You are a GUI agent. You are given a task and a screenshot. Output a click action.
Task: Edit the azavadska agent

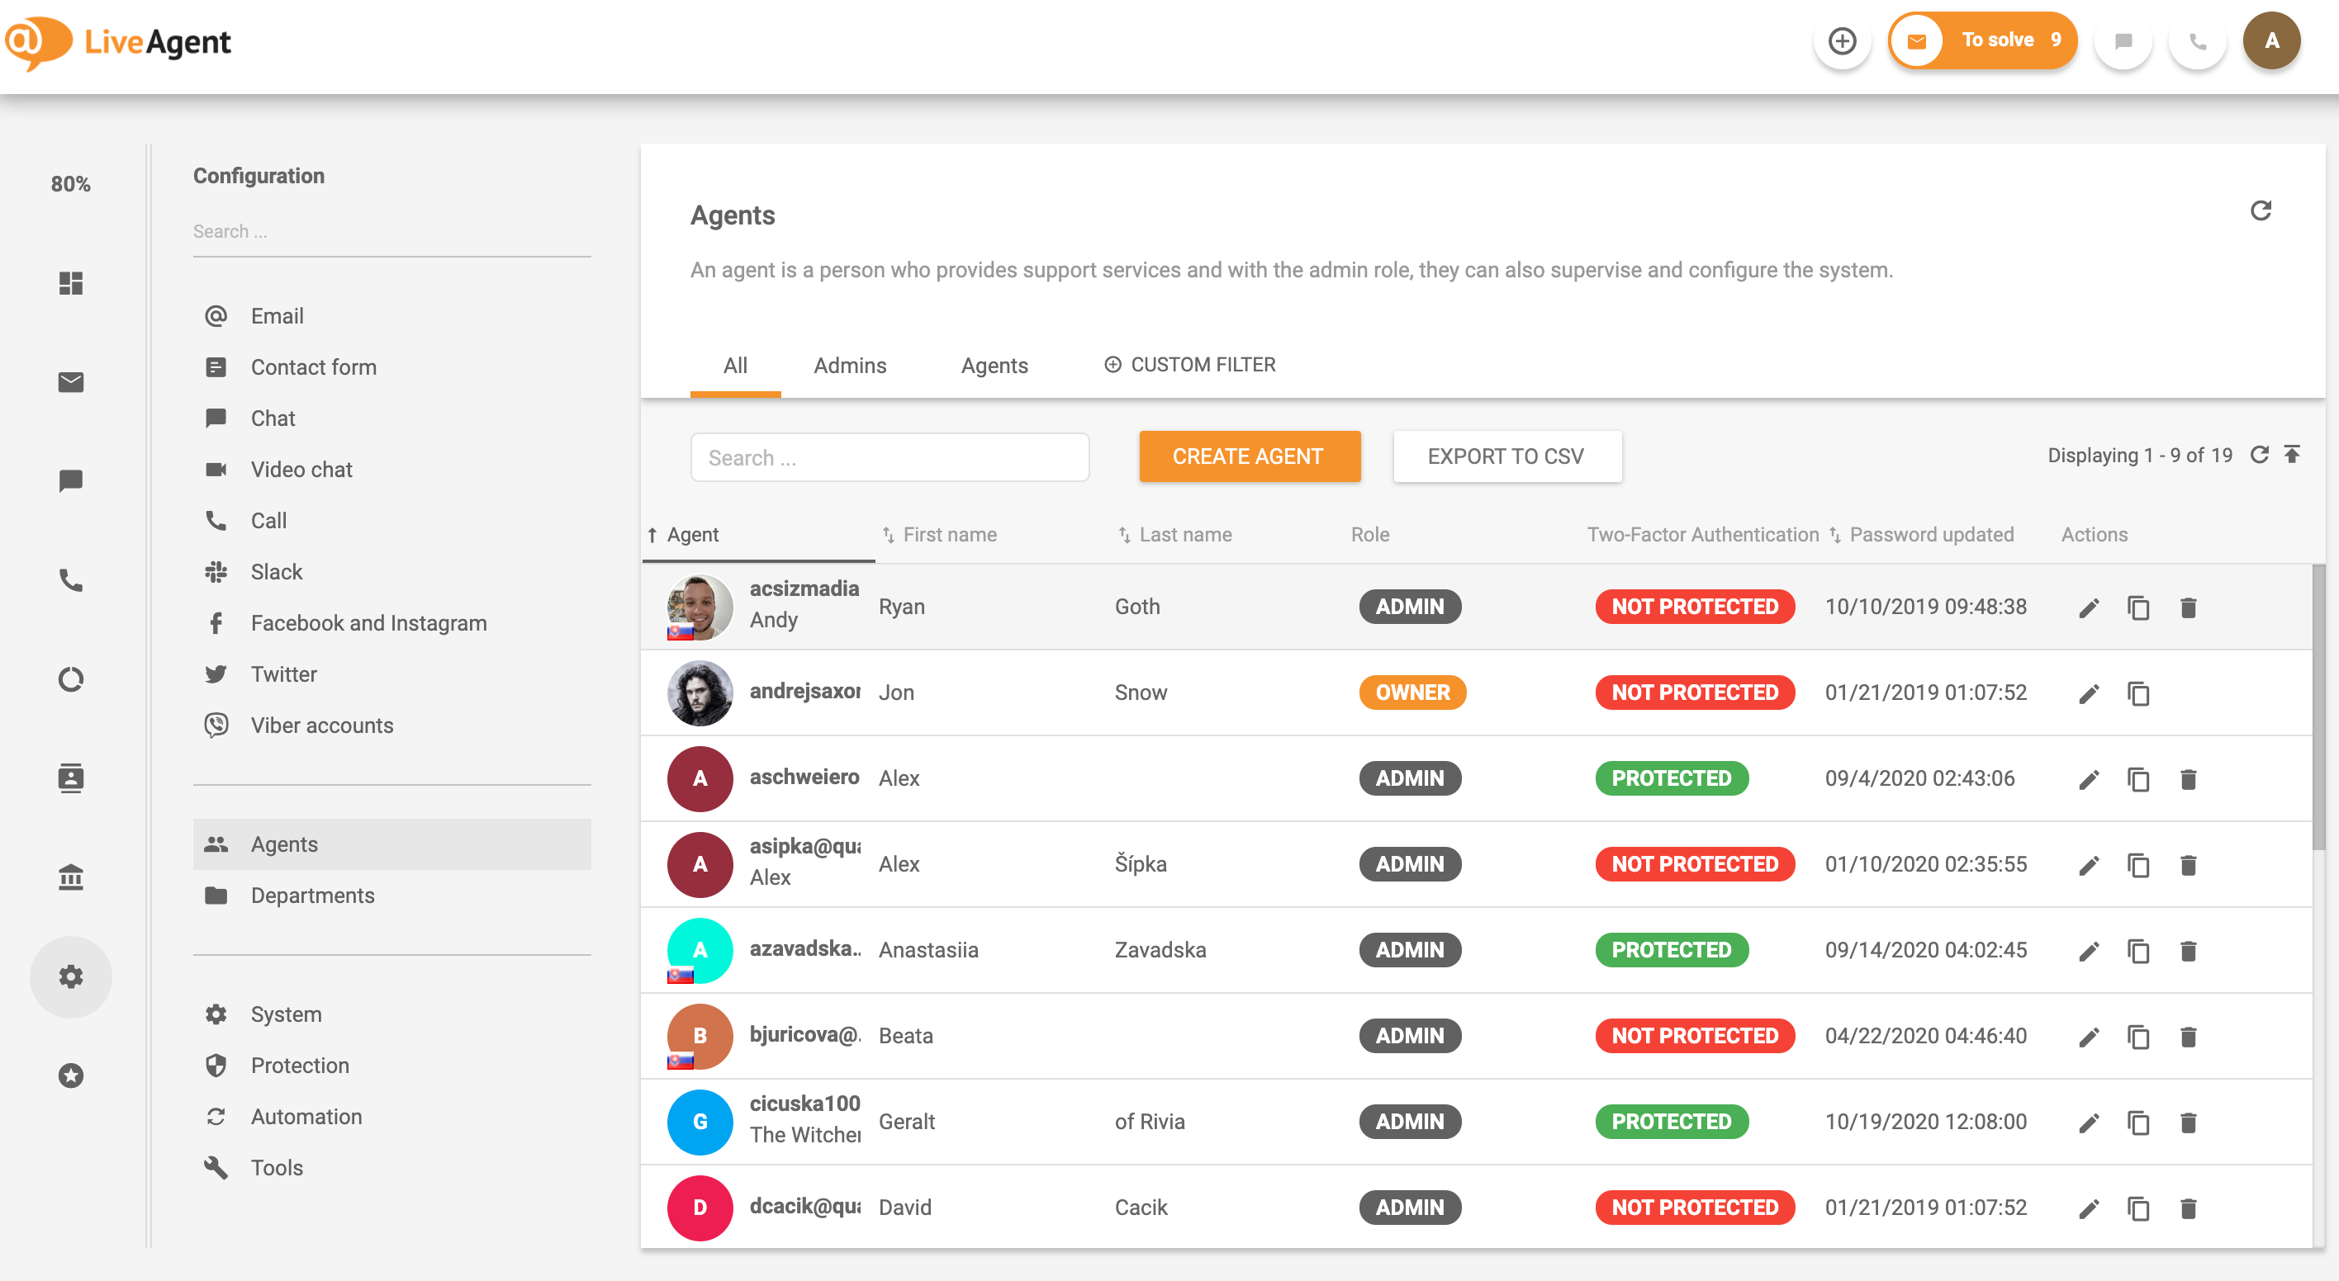coord(2089,951)
